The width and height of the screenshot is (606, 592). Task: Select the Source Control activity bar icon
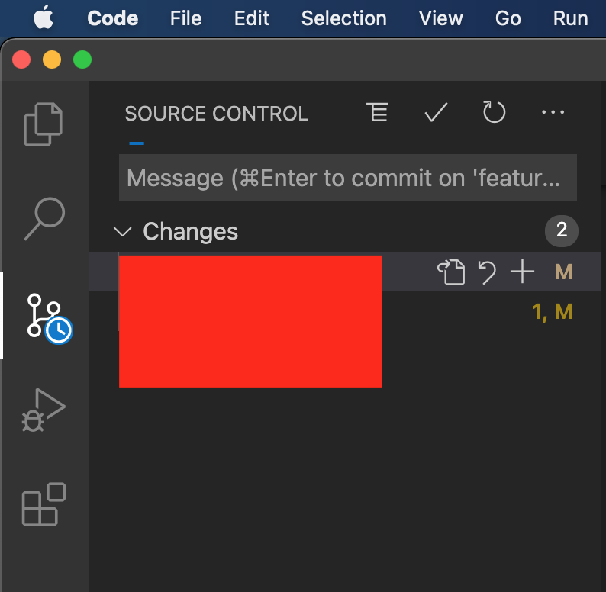49,318
